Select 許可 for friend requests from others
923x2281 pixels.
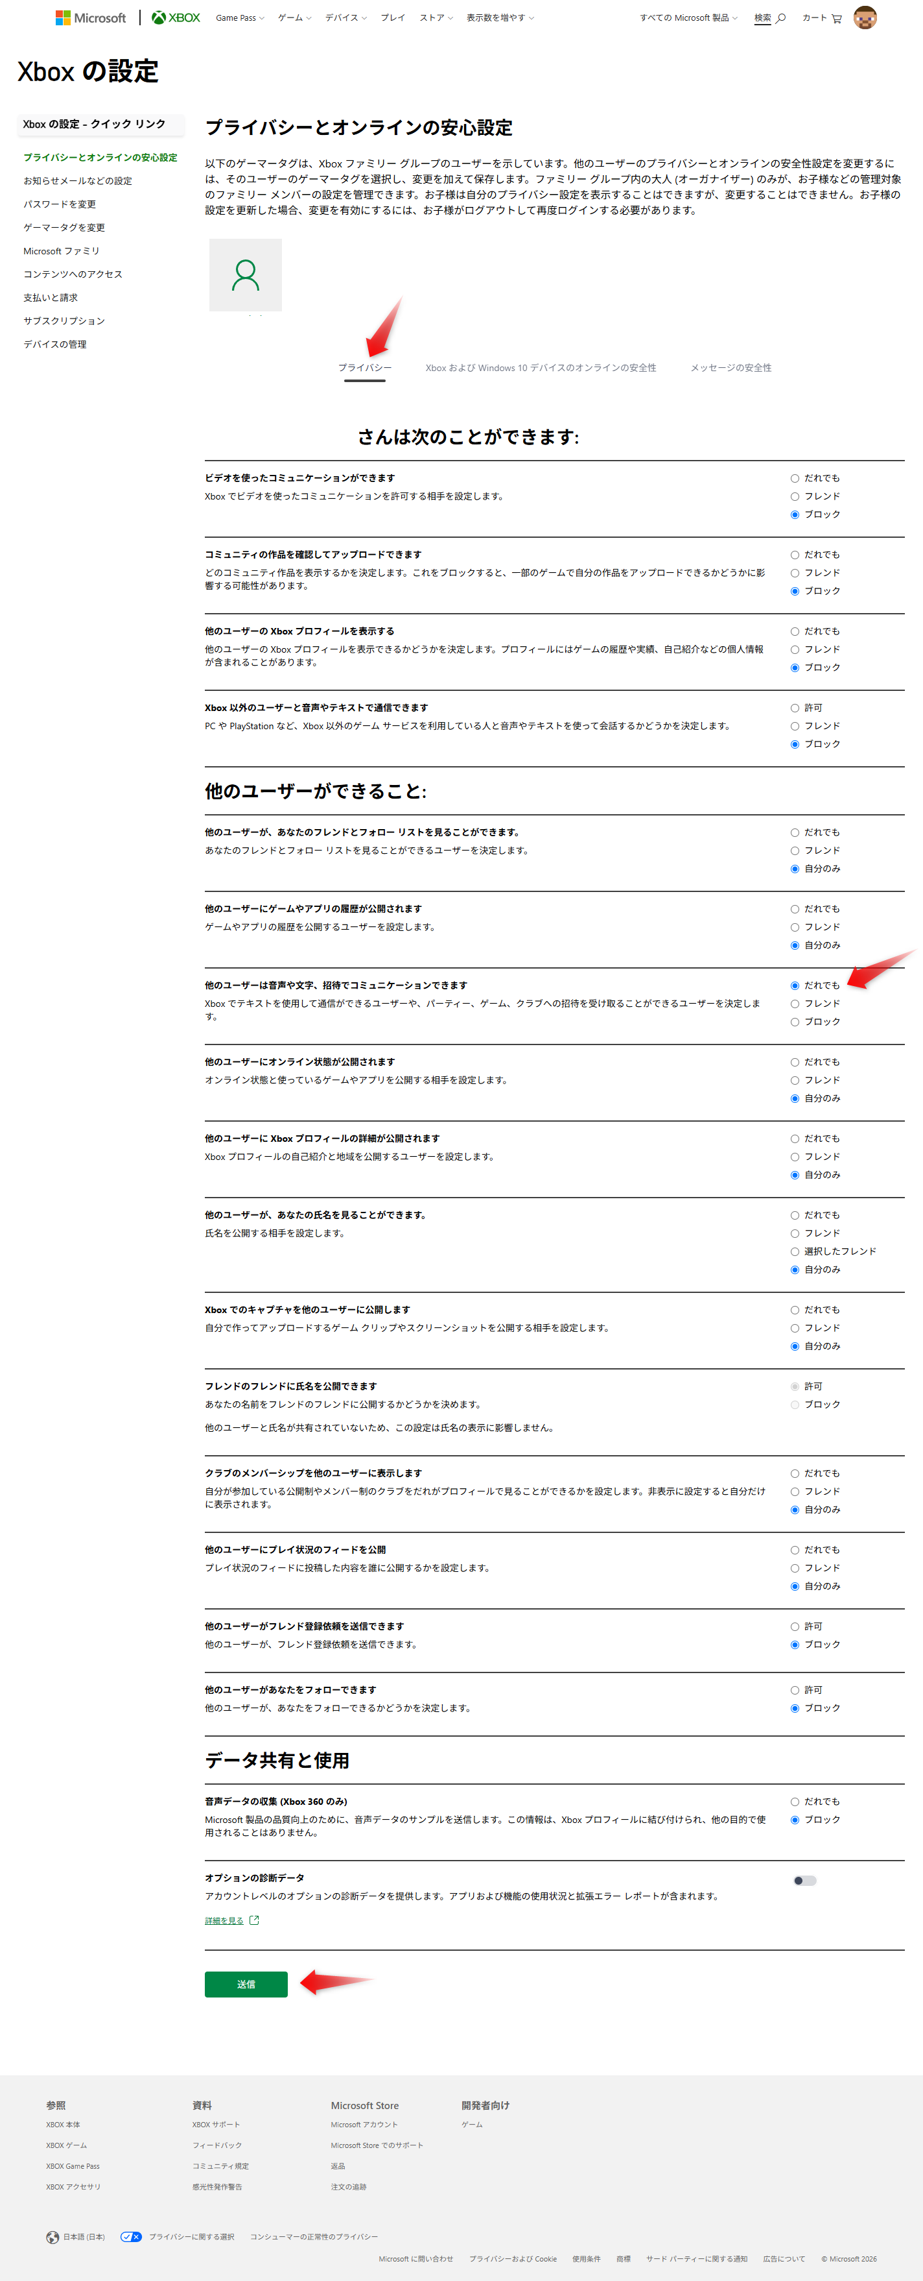pyautogui.click(x=795, y=1626)
